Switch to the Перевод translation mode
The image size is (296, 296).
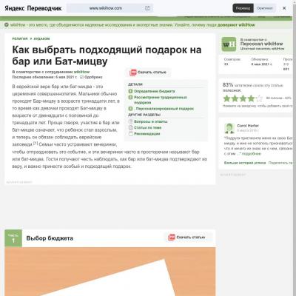243,8
